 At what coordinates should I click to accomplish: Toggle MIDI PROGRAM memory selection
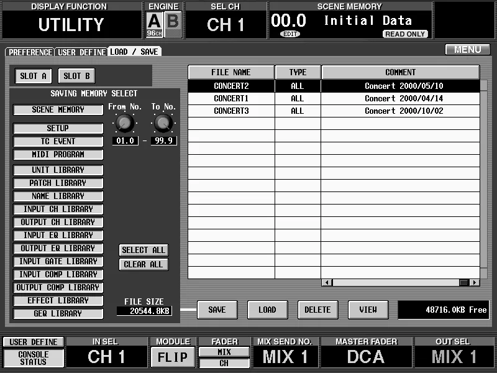pos(58,154)
